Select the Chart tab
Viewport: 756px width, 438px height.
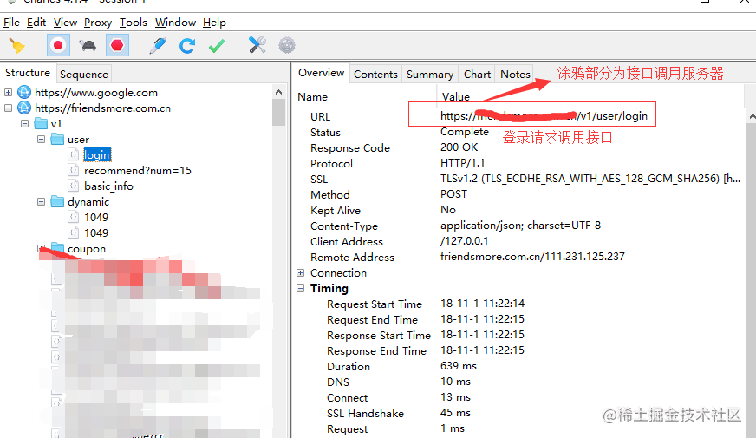coord(477,74)
